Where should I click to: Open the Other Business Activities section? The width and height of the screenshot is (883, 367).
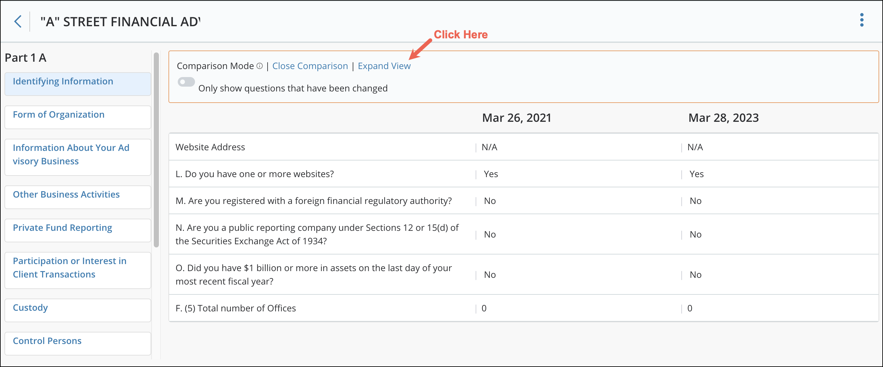[x=66, y=194]
